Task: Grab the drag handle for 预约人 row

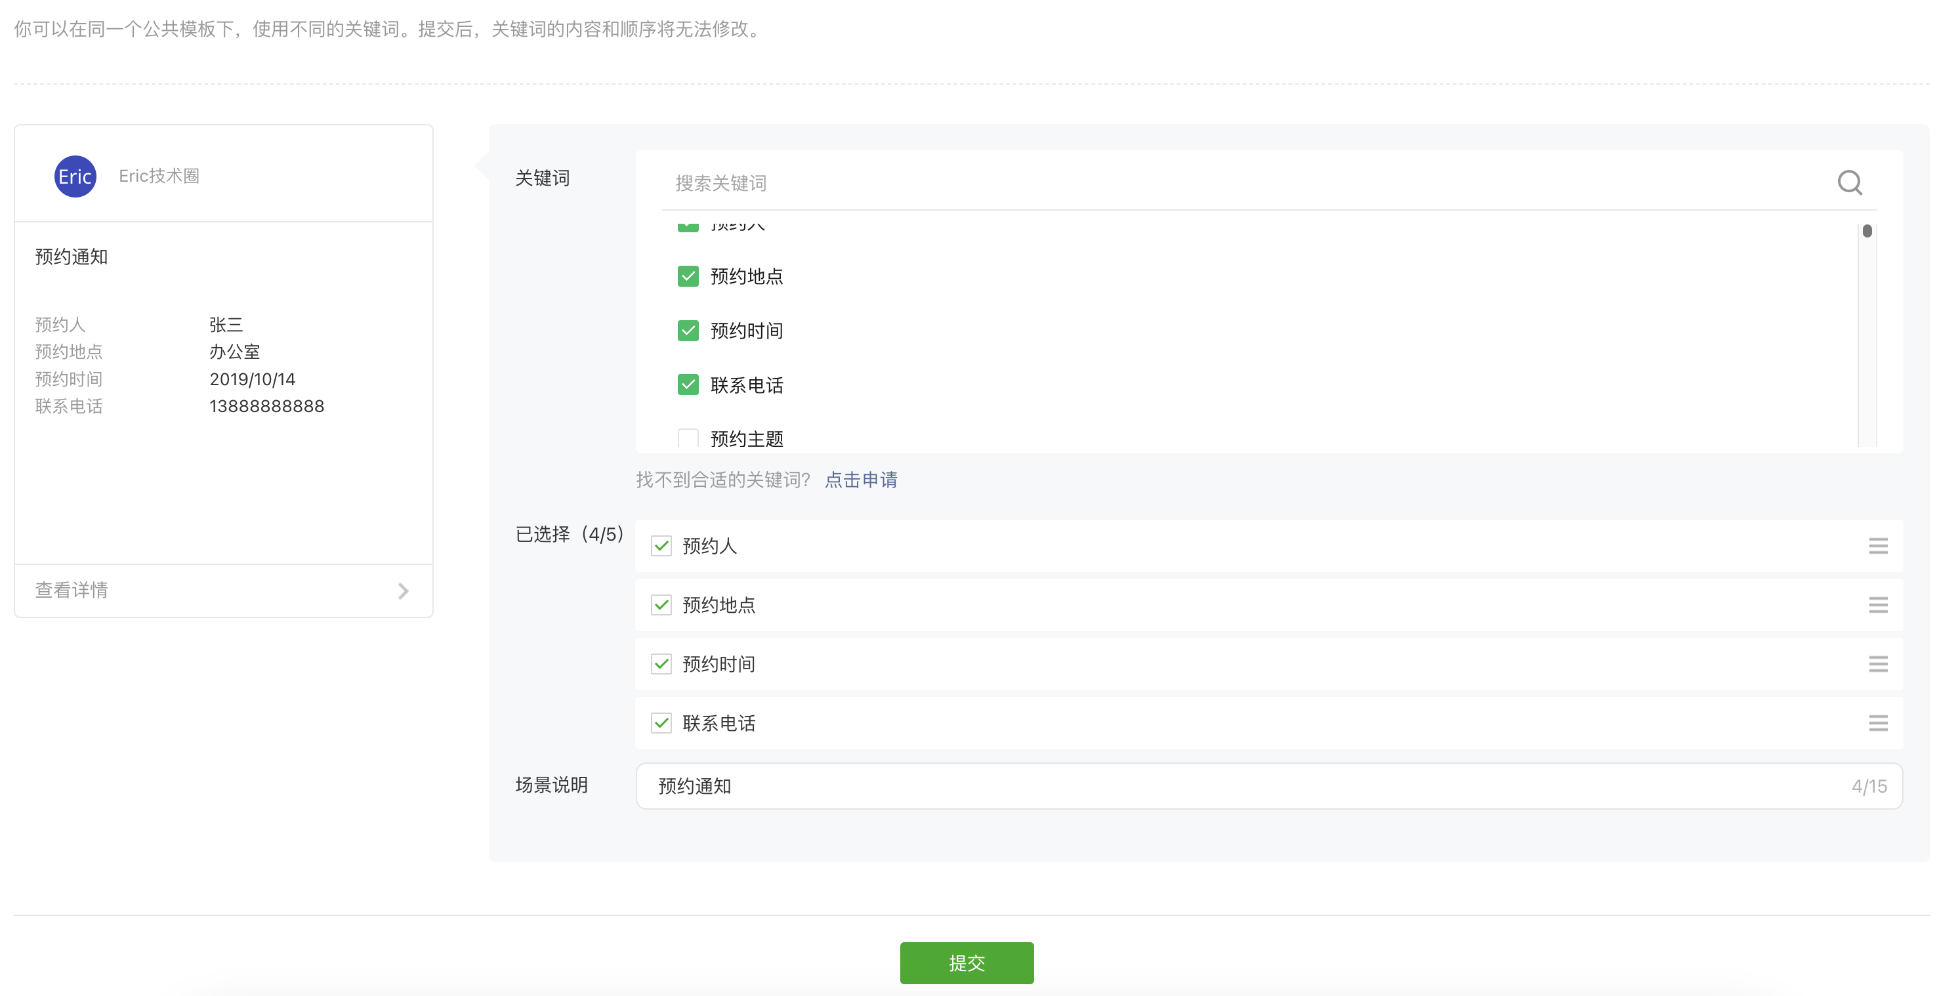Action: [1877, 547]
